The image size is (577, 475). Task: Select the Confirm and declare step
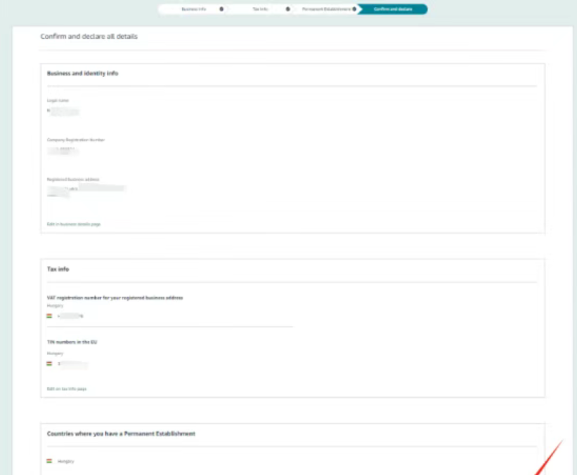[393, 9]
